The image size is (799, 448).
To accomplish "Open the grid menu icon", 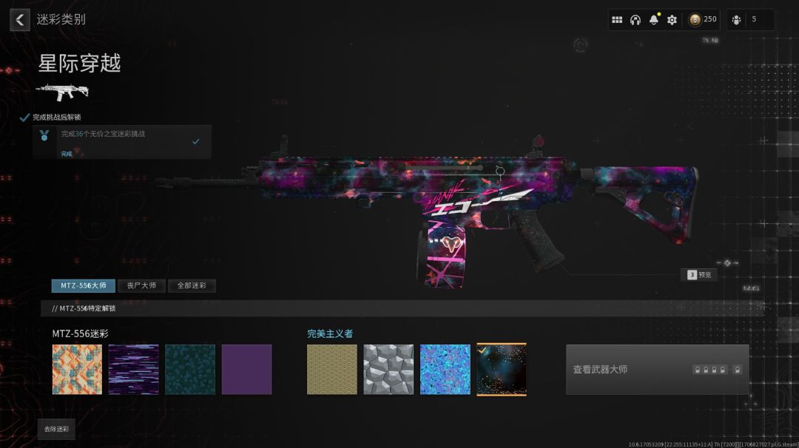I will tap(616, 20).
